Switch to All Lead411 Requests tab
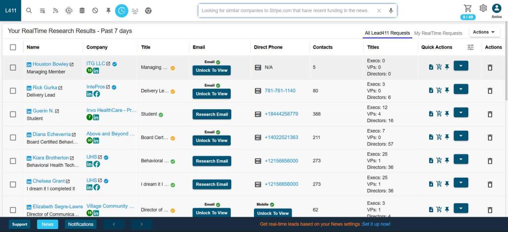 click(387, 33)
